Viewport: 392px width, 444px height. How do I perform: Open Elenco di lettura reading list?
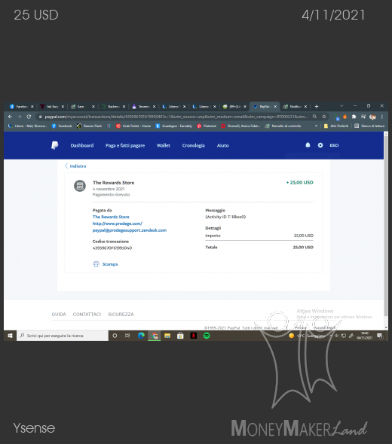point(369,126)
